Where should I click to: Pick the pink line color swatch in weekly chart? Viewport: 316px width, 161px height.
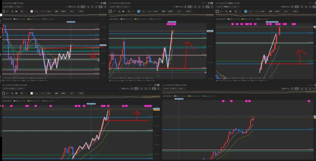coord(32,11)
